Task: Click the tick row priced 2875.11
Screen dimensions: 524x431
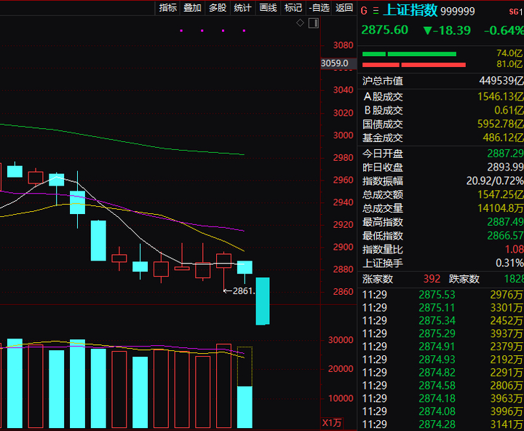Action: click(442, 308)
